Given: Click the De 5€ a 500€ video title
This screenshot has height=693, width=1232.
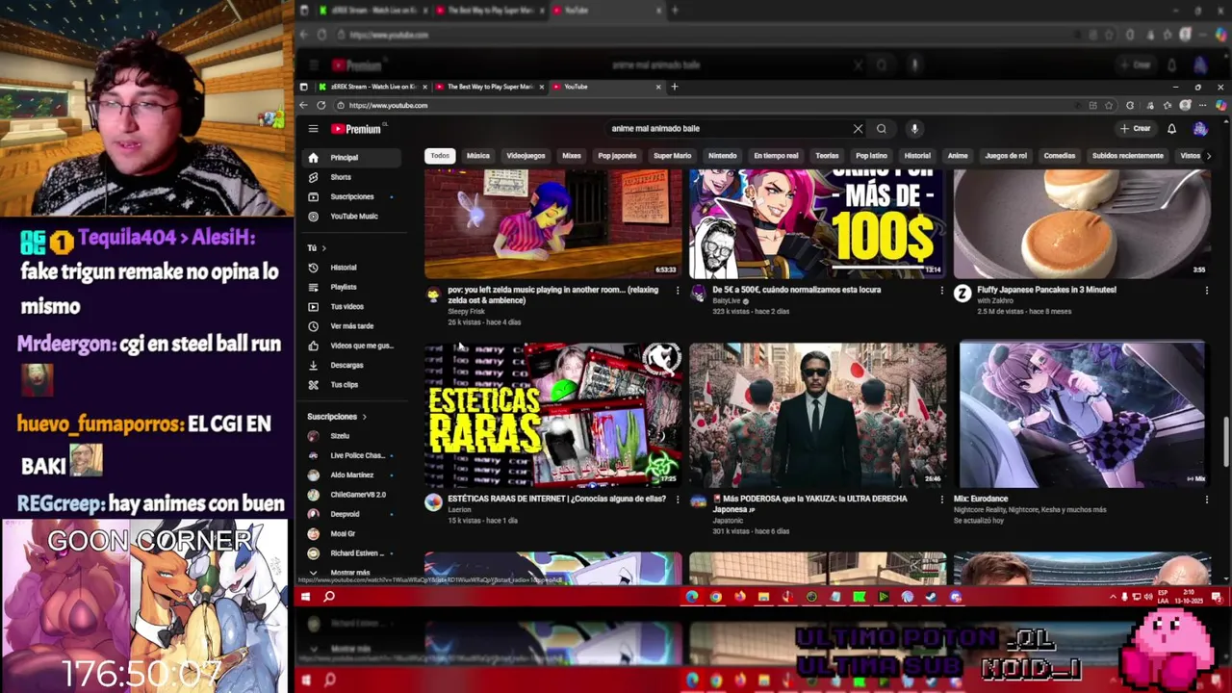Looking at the screenshot, I should coord(796,290).
